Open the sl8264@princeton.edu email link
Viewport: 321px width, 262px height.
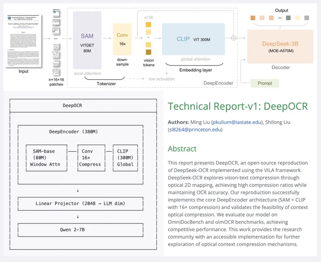[195, 130]
